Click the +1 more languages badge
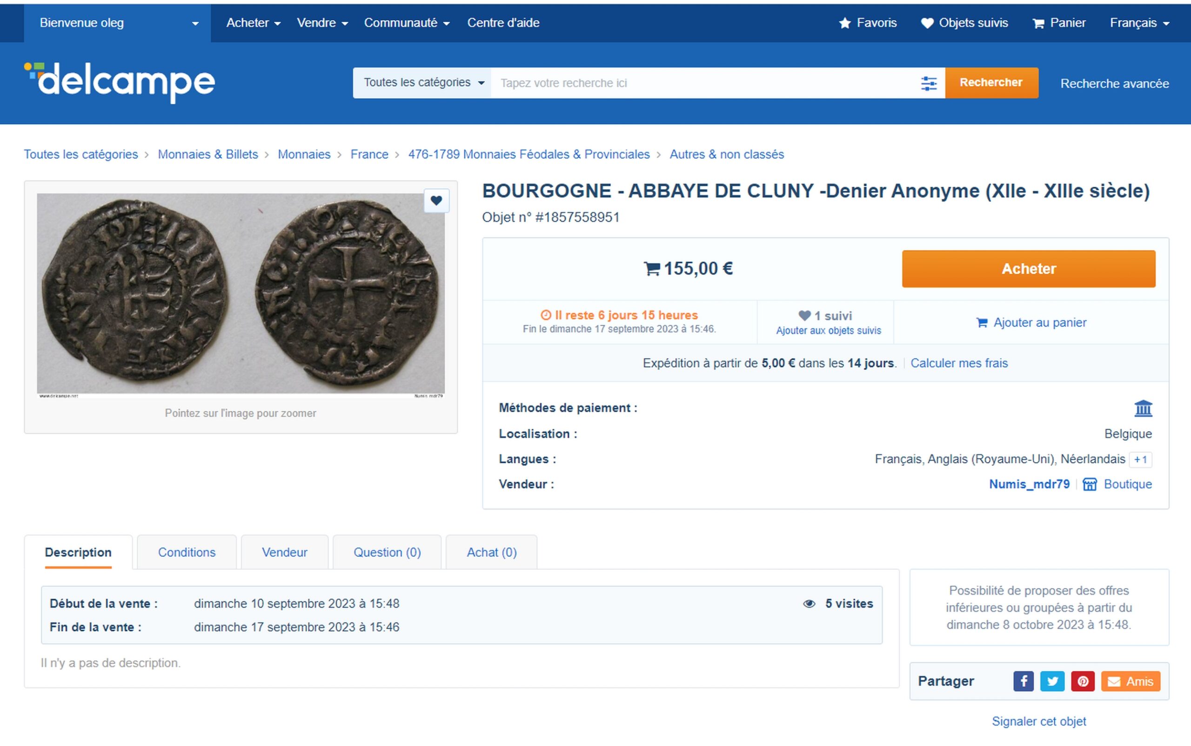 [x=1141, y=459]
